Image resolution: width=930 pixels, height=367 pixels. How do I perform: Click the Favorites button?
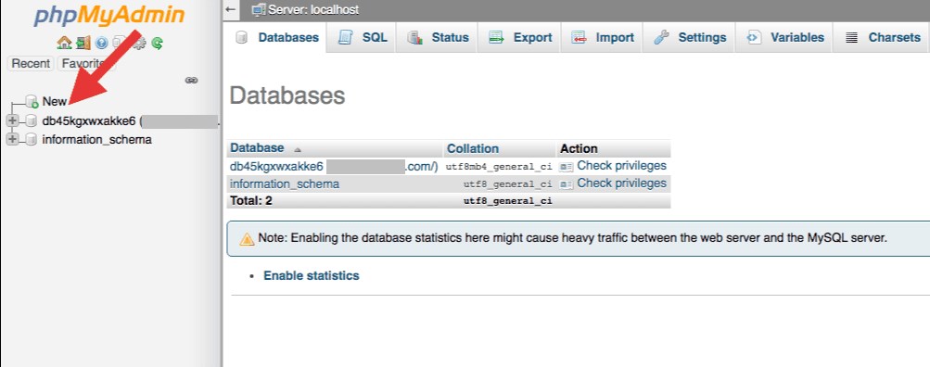coord(86,63)
